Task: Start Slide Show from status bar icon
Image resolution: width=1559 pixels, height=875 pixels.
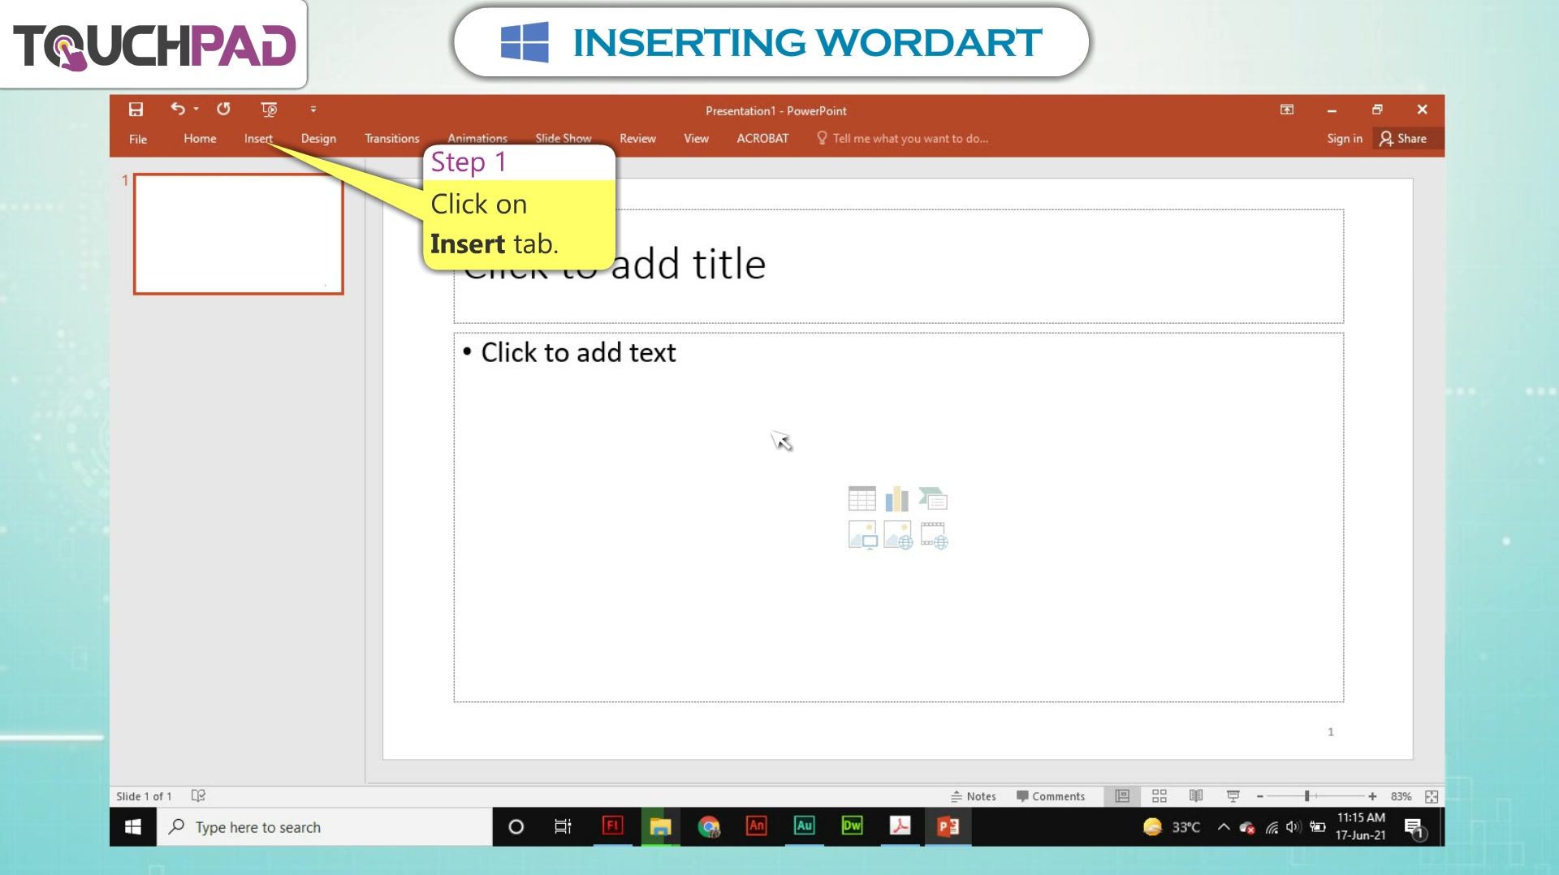Action: [x=1233, y=796]
